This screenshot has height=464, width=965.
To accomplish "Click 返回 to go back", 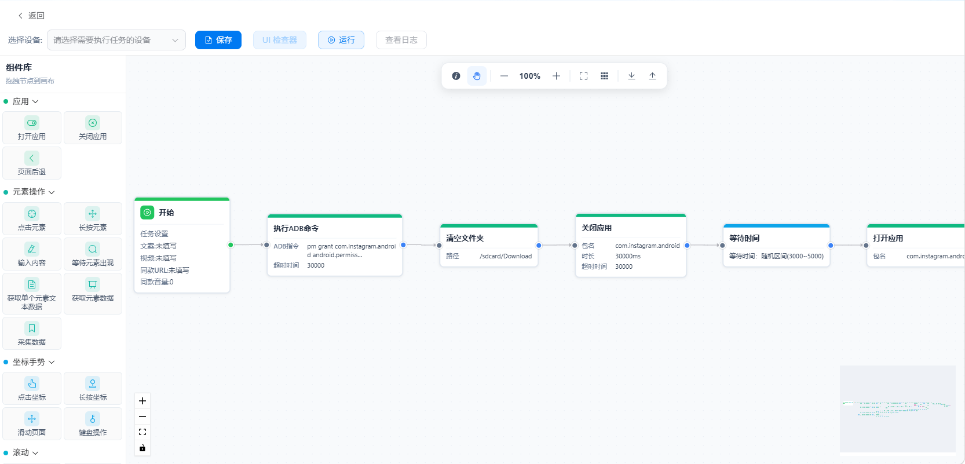I will 31,16.
